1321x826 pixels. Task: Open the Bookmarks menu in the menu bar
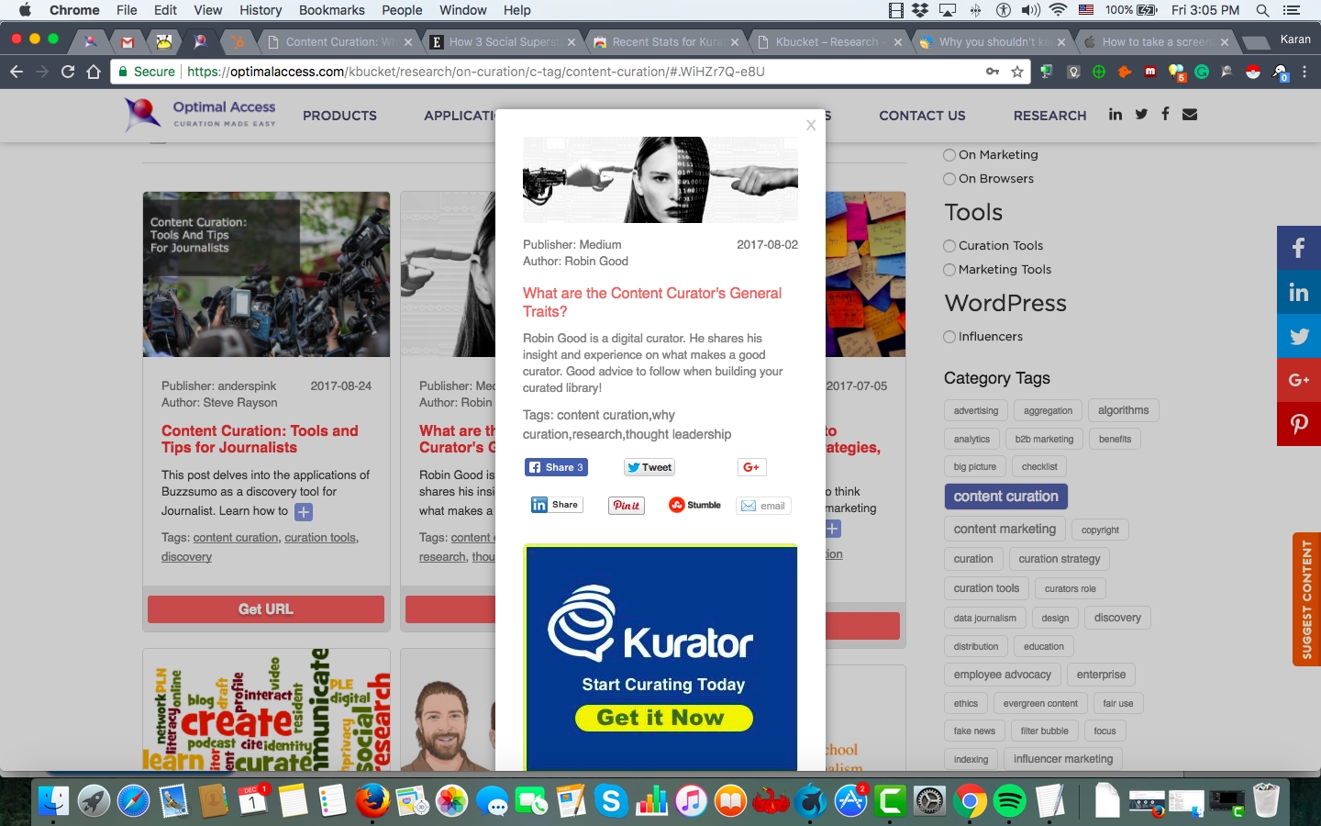tap(332, 10)
